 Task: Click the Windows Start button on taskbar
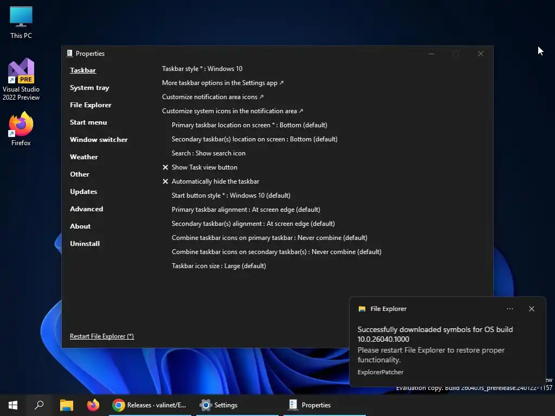[x=13, y=405]
